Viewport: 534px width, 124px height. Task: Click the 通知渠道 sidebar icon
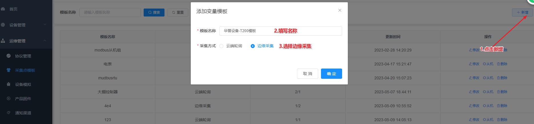[x=9, y=113]
